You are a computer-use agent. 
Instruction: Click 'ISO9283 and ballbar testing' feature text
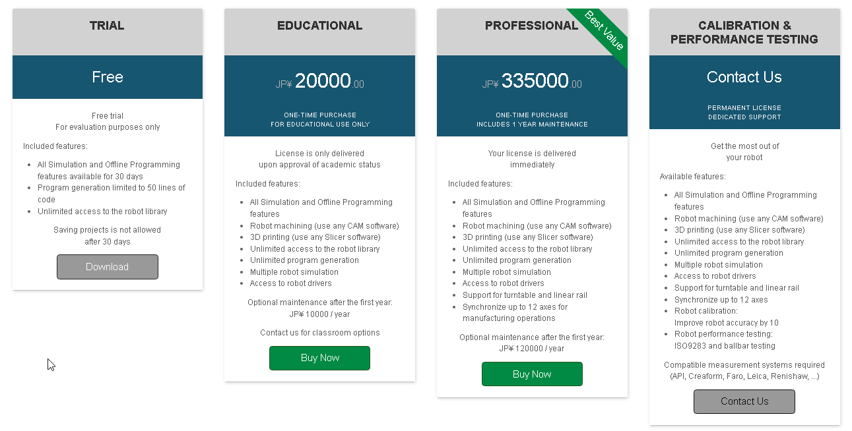click(x=725, y=346)
